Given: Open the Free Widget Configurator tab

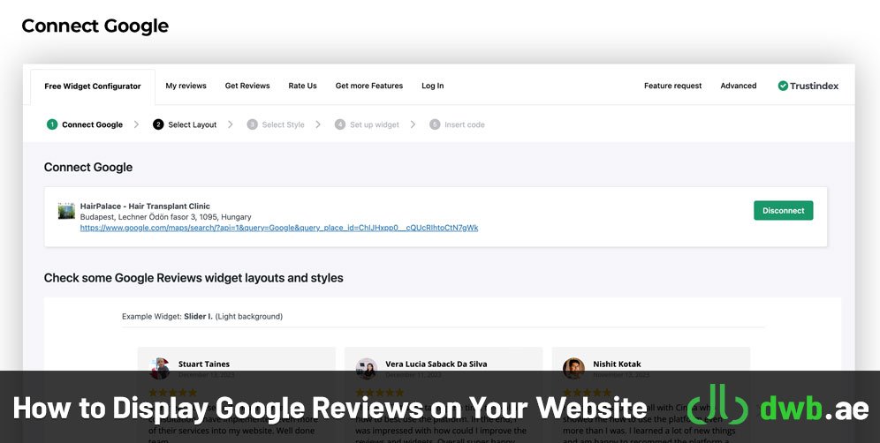Looking at the screenshot, I should tap(93, 86).
